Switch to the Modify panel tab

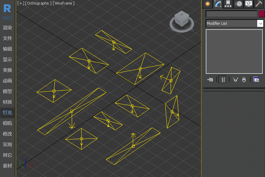click(218, 4)
